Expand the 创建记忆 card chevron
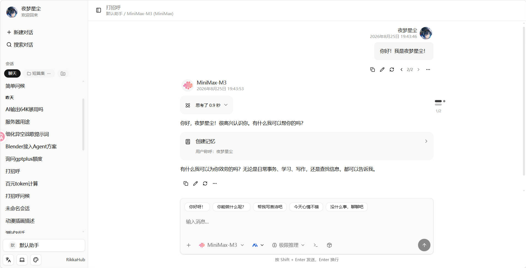The image size is (526, 268). point(426,141)
